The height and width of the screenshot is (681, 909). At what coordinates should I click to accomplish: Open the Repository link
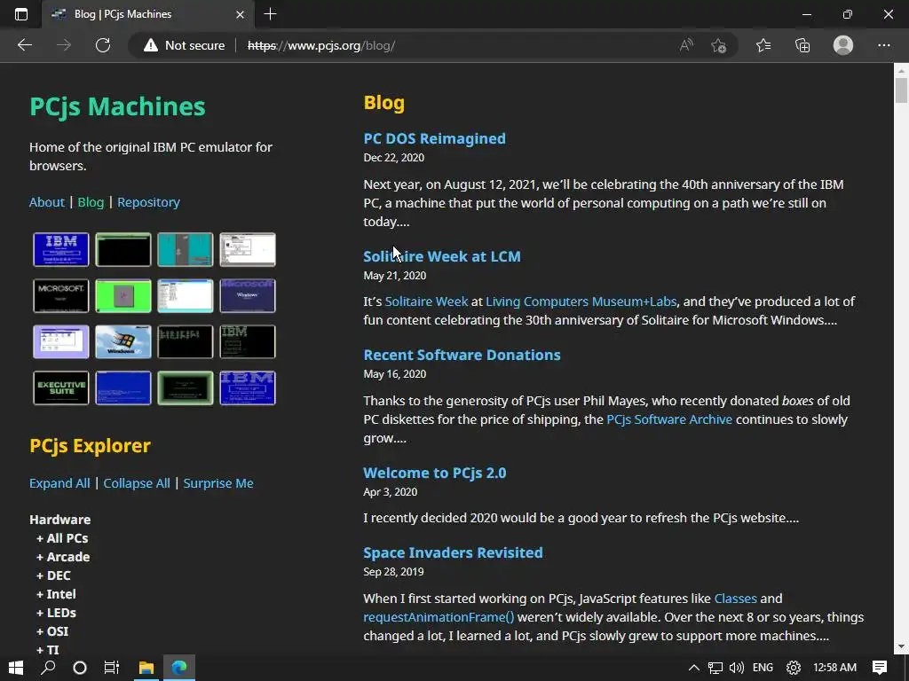click(148, 202)
